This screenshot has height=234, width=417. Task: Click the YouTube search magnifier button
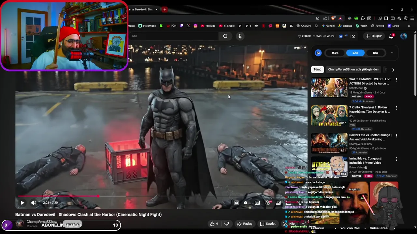[x=225, y=36]
